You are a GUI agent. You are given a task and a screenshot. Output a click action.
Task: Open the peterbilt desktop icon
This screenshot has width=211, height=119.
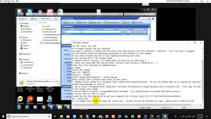[x=40, y=100]
